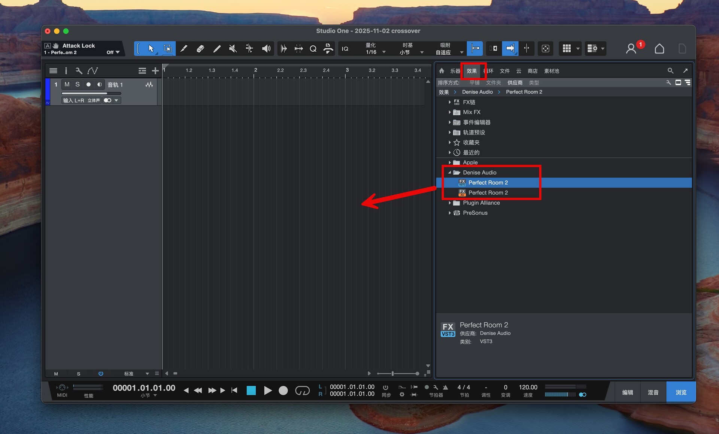
Task: Collapse the Denise Audio folder
Action: [x=450, y=173]
